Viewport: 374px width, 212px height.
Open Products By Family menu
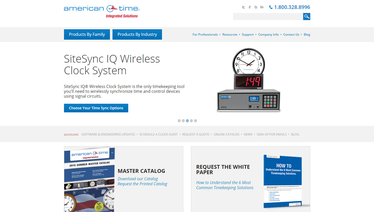(87, 34)
